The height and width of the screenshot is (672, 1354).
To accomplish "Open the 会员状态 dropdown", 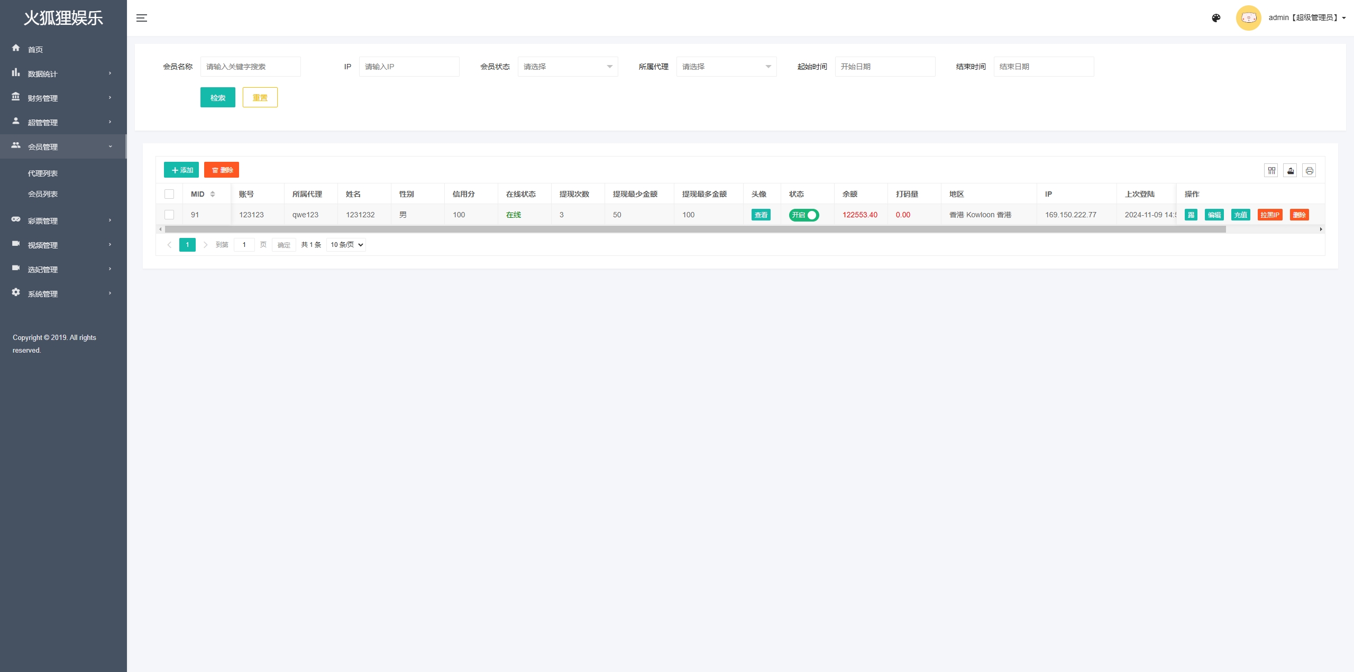I will 568,67.
